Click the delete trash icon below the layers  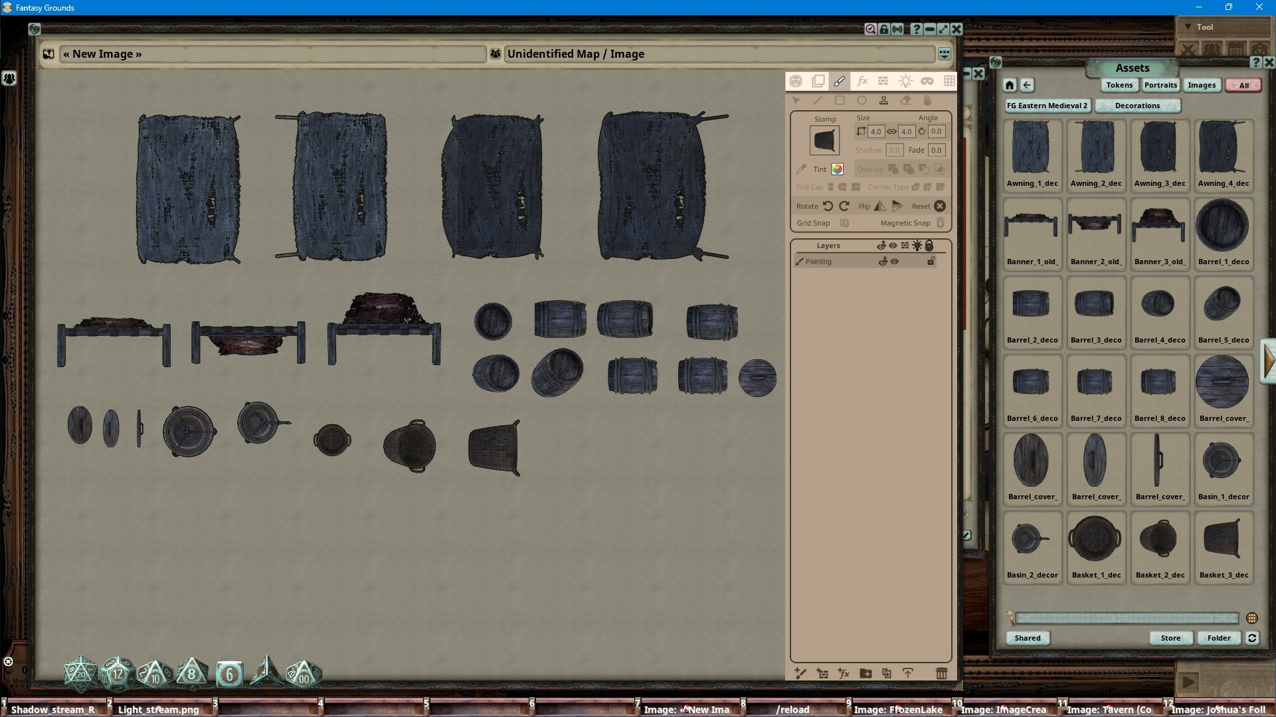[943, 673]
